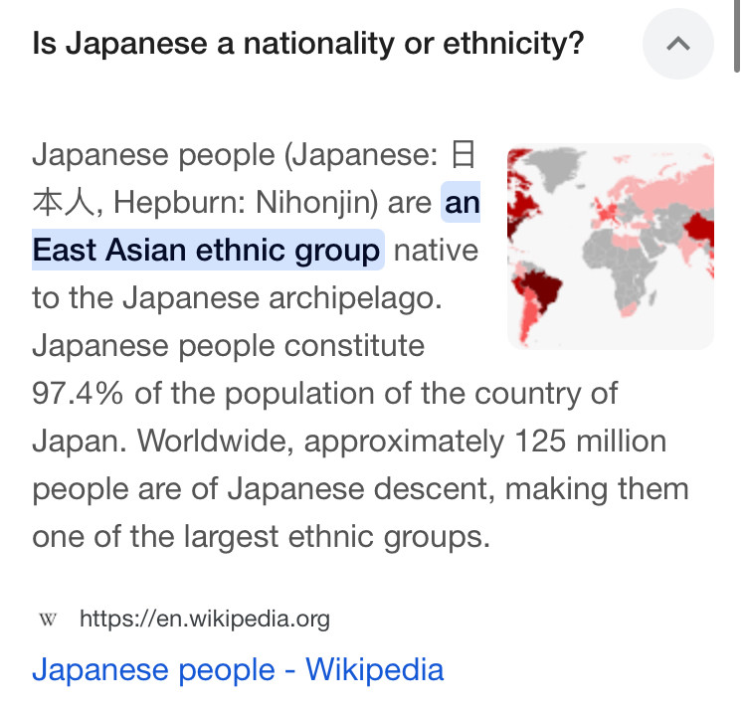Open the "Japanese people - Wikipedia" link
746x711 pixels.
coord(238,669)
